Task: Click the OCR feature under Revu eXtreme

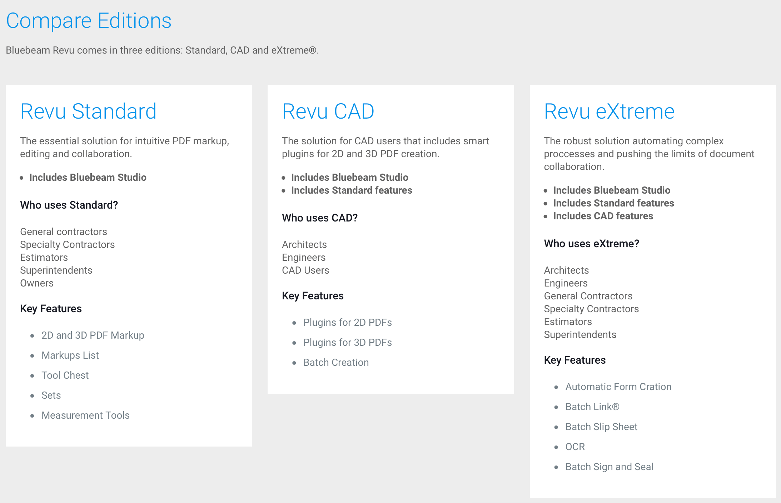Action: [x=575, y=447]
